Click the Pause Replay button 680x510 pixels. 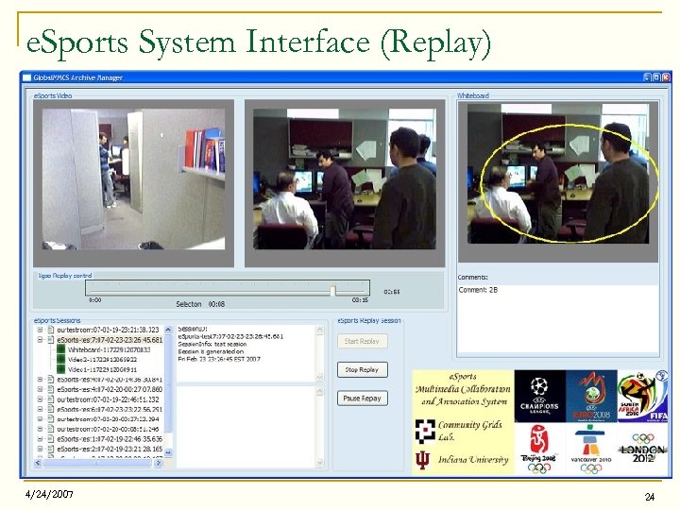(x=362, y=399)
